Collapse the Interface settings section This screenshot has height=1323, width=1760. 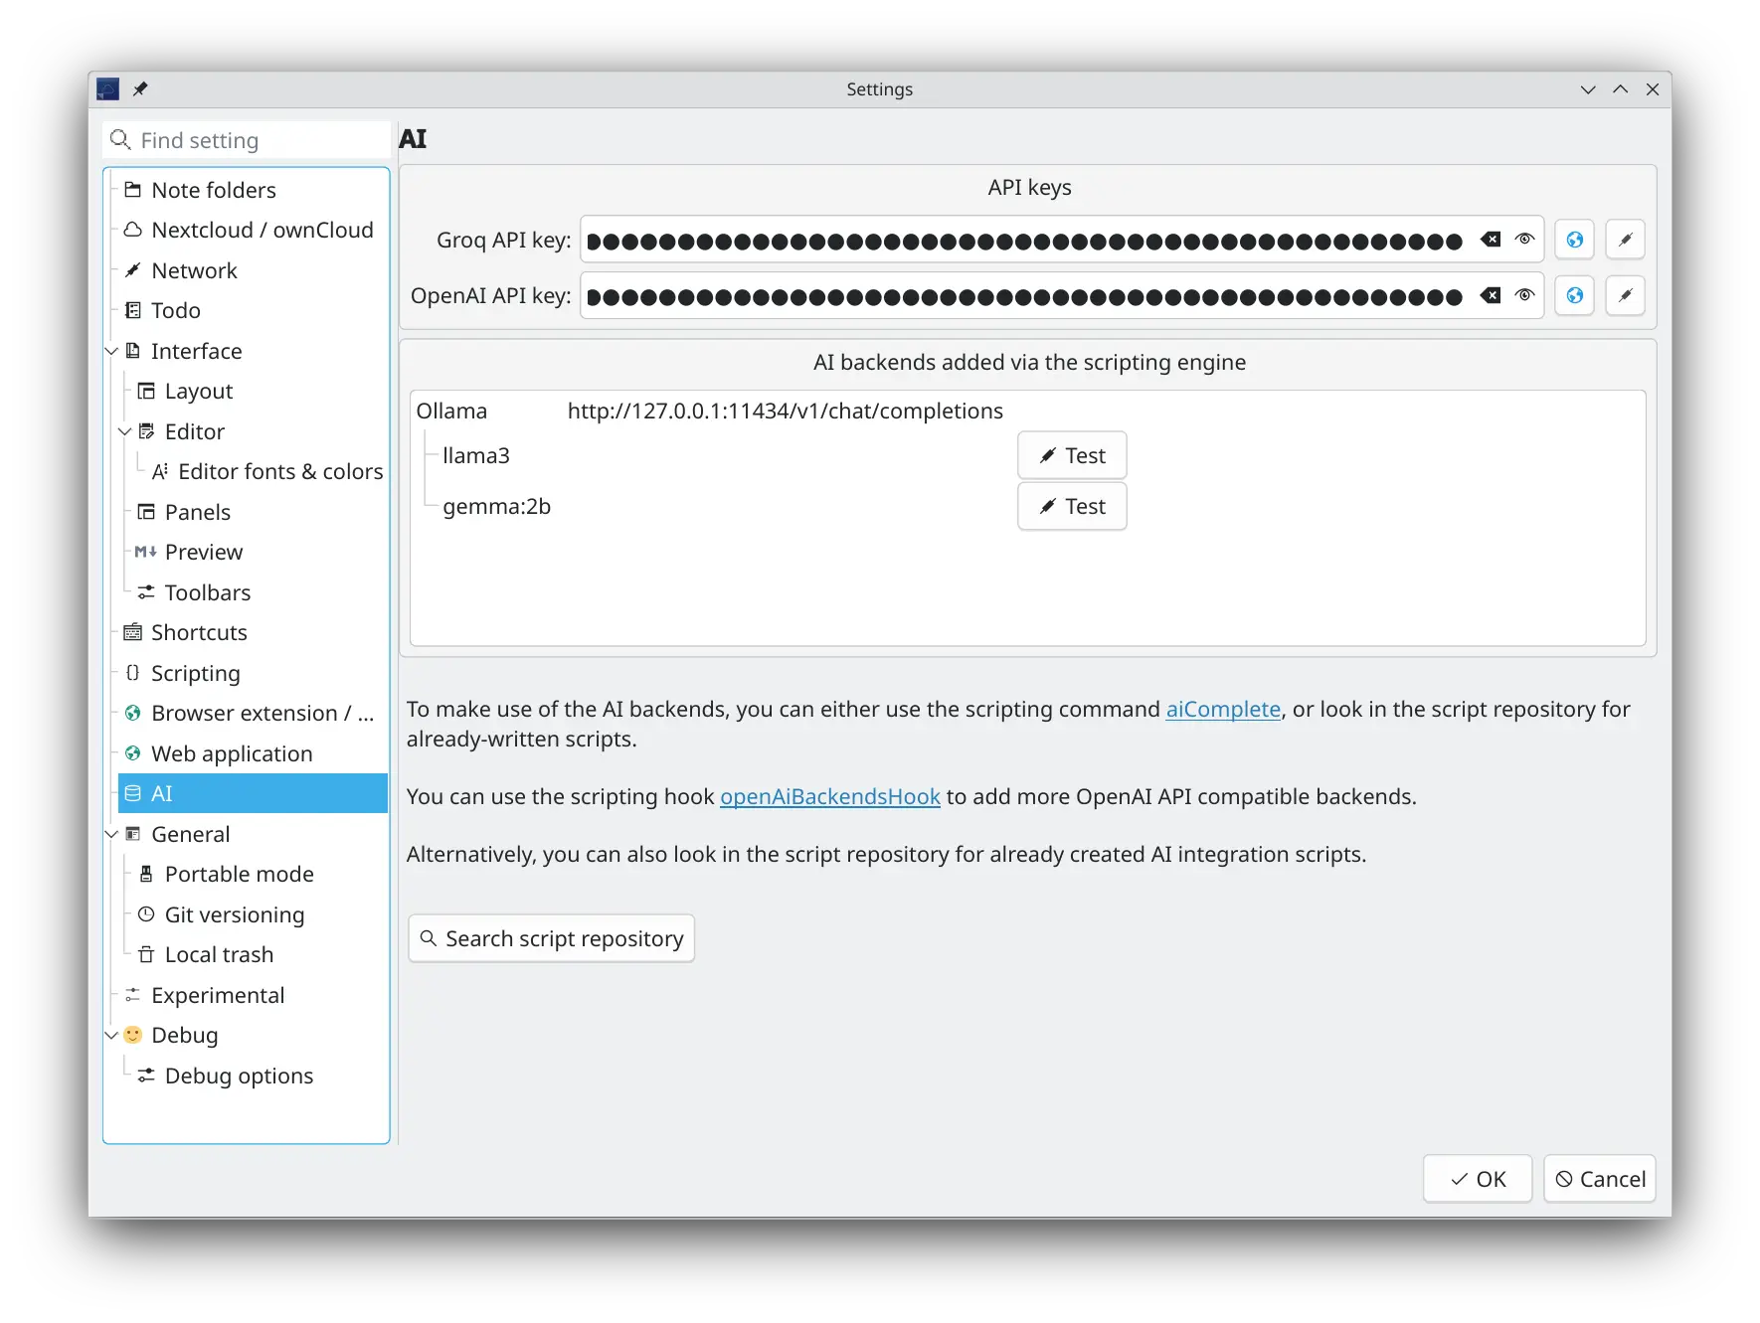[111, 351]
